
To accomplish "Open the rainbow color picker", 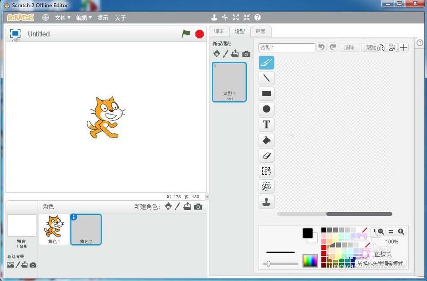I will point(310,261).
